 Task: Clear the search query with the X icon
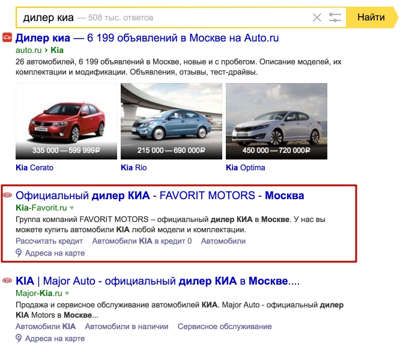coord(317,18)
